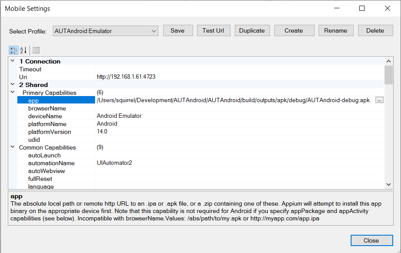
Task: Delete the selected profile
Action: (x=375, y=30)
